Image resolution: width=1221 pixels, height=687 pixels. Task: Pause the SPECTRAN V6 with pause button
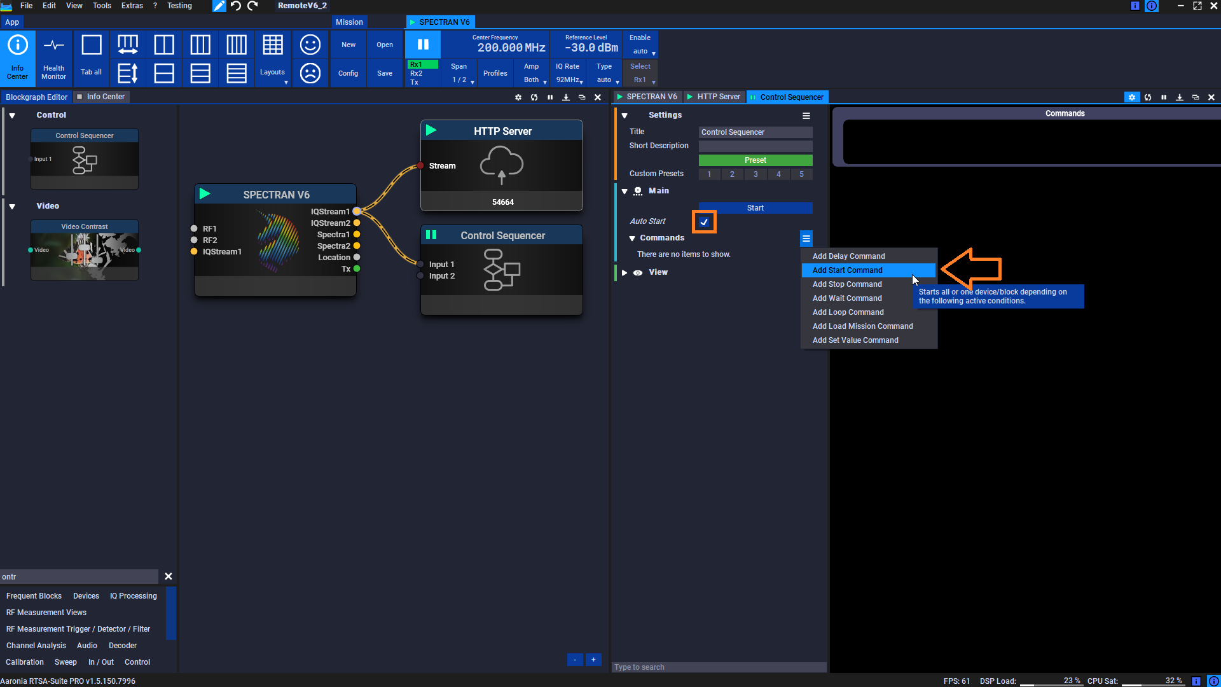[423, 45]
